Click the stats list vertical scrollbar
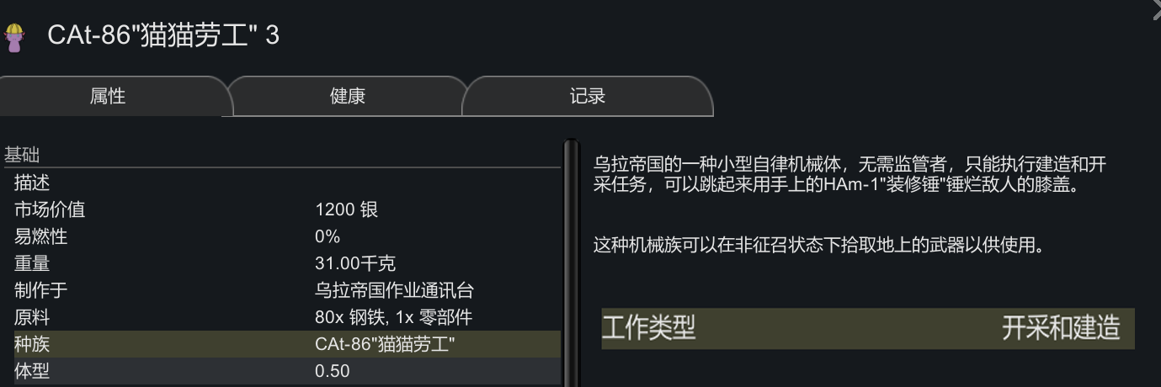 pos(572,262)
